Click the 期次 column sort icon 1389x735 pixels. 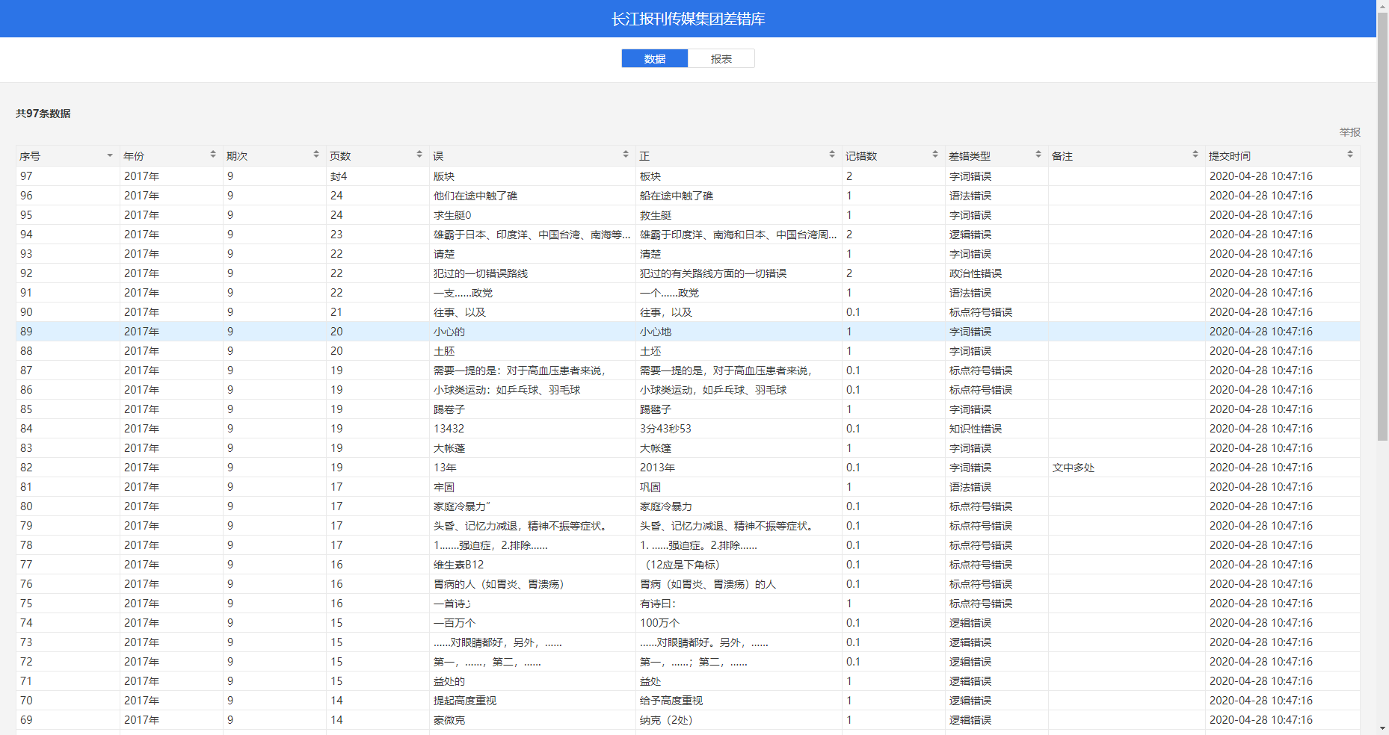[316, 155]
